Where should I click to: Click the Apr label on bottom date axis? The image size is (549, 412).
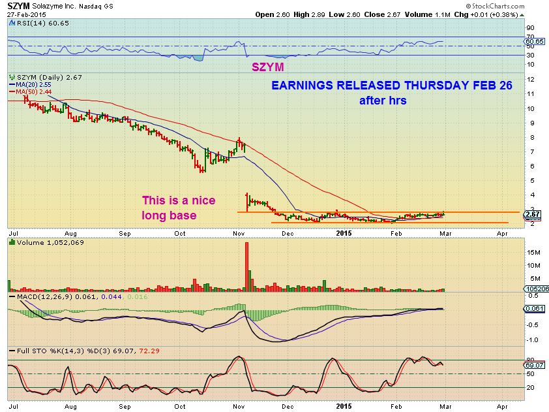click(502, 406)
